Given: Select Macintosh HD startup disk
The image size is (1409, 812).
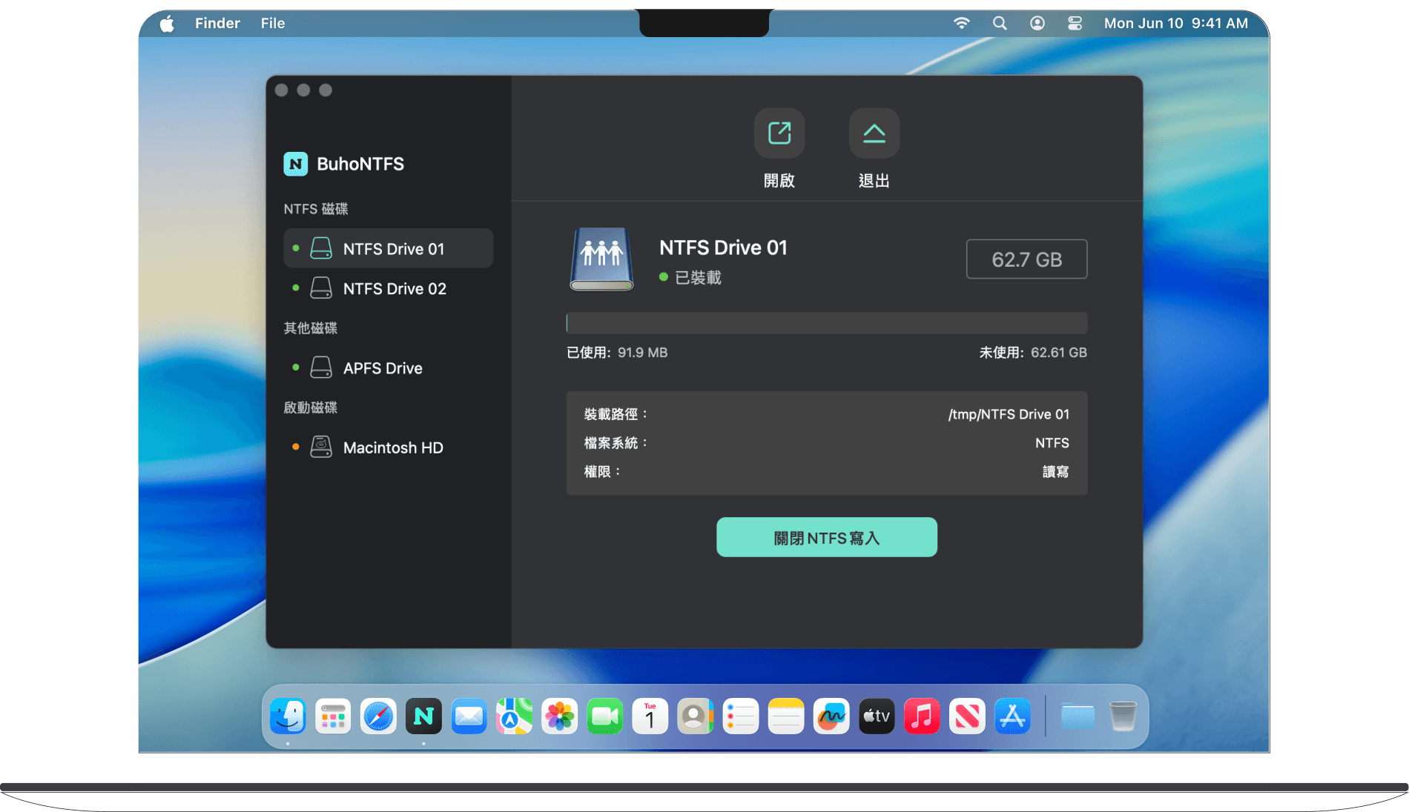Looking at the screenshot, I should (392, 447).
